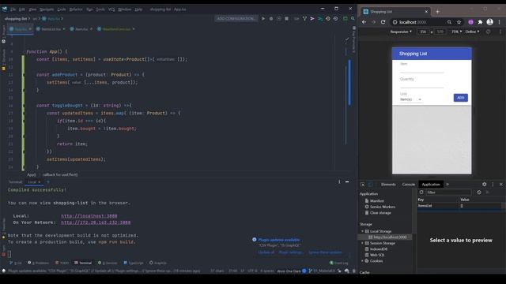Click the purple arrow icon in IDE toolbar
Screen dimensions: 506x284
312,19
